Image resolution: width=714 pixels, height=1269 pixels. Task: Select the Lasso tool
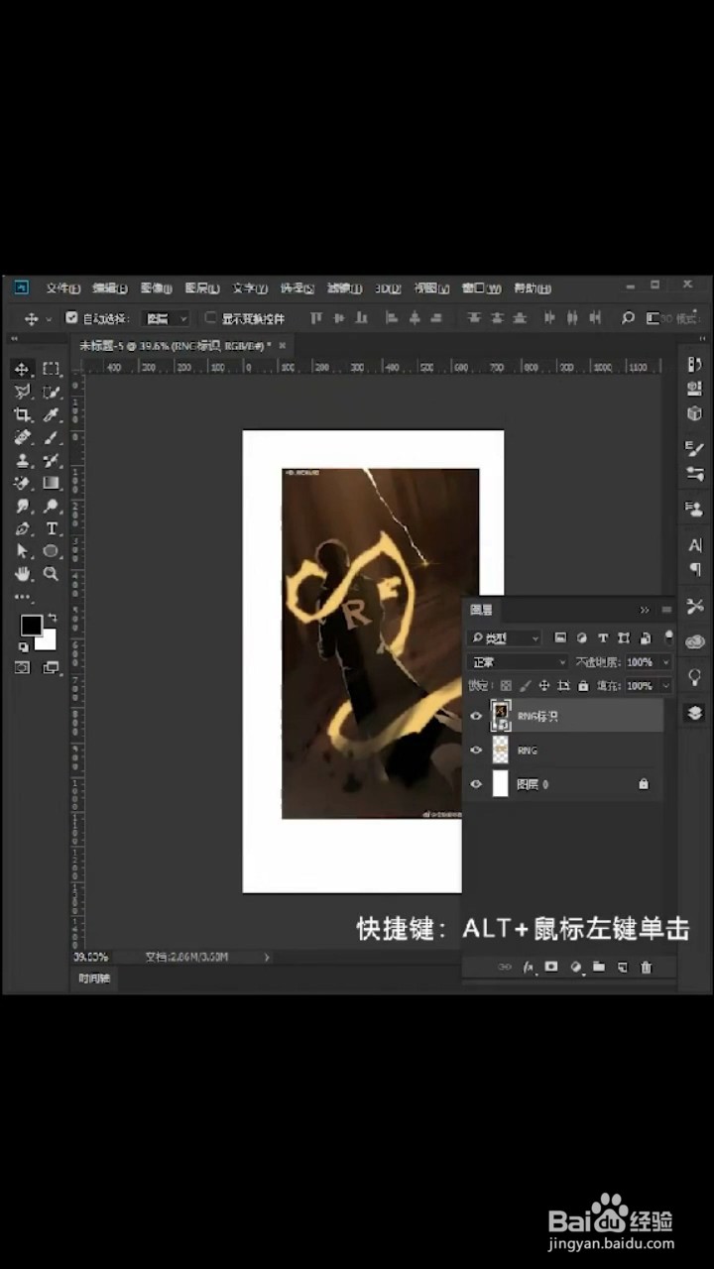click(x=22, y=392)
